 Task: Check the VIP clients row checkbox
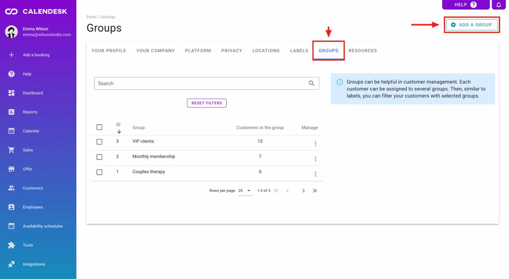100,142
